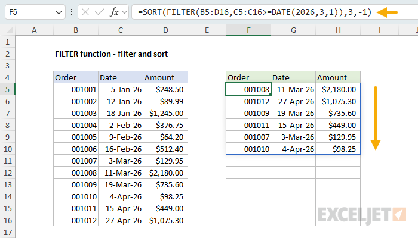Click the title 'FILTER function - filter and sort'

click(x=112, y=54)
